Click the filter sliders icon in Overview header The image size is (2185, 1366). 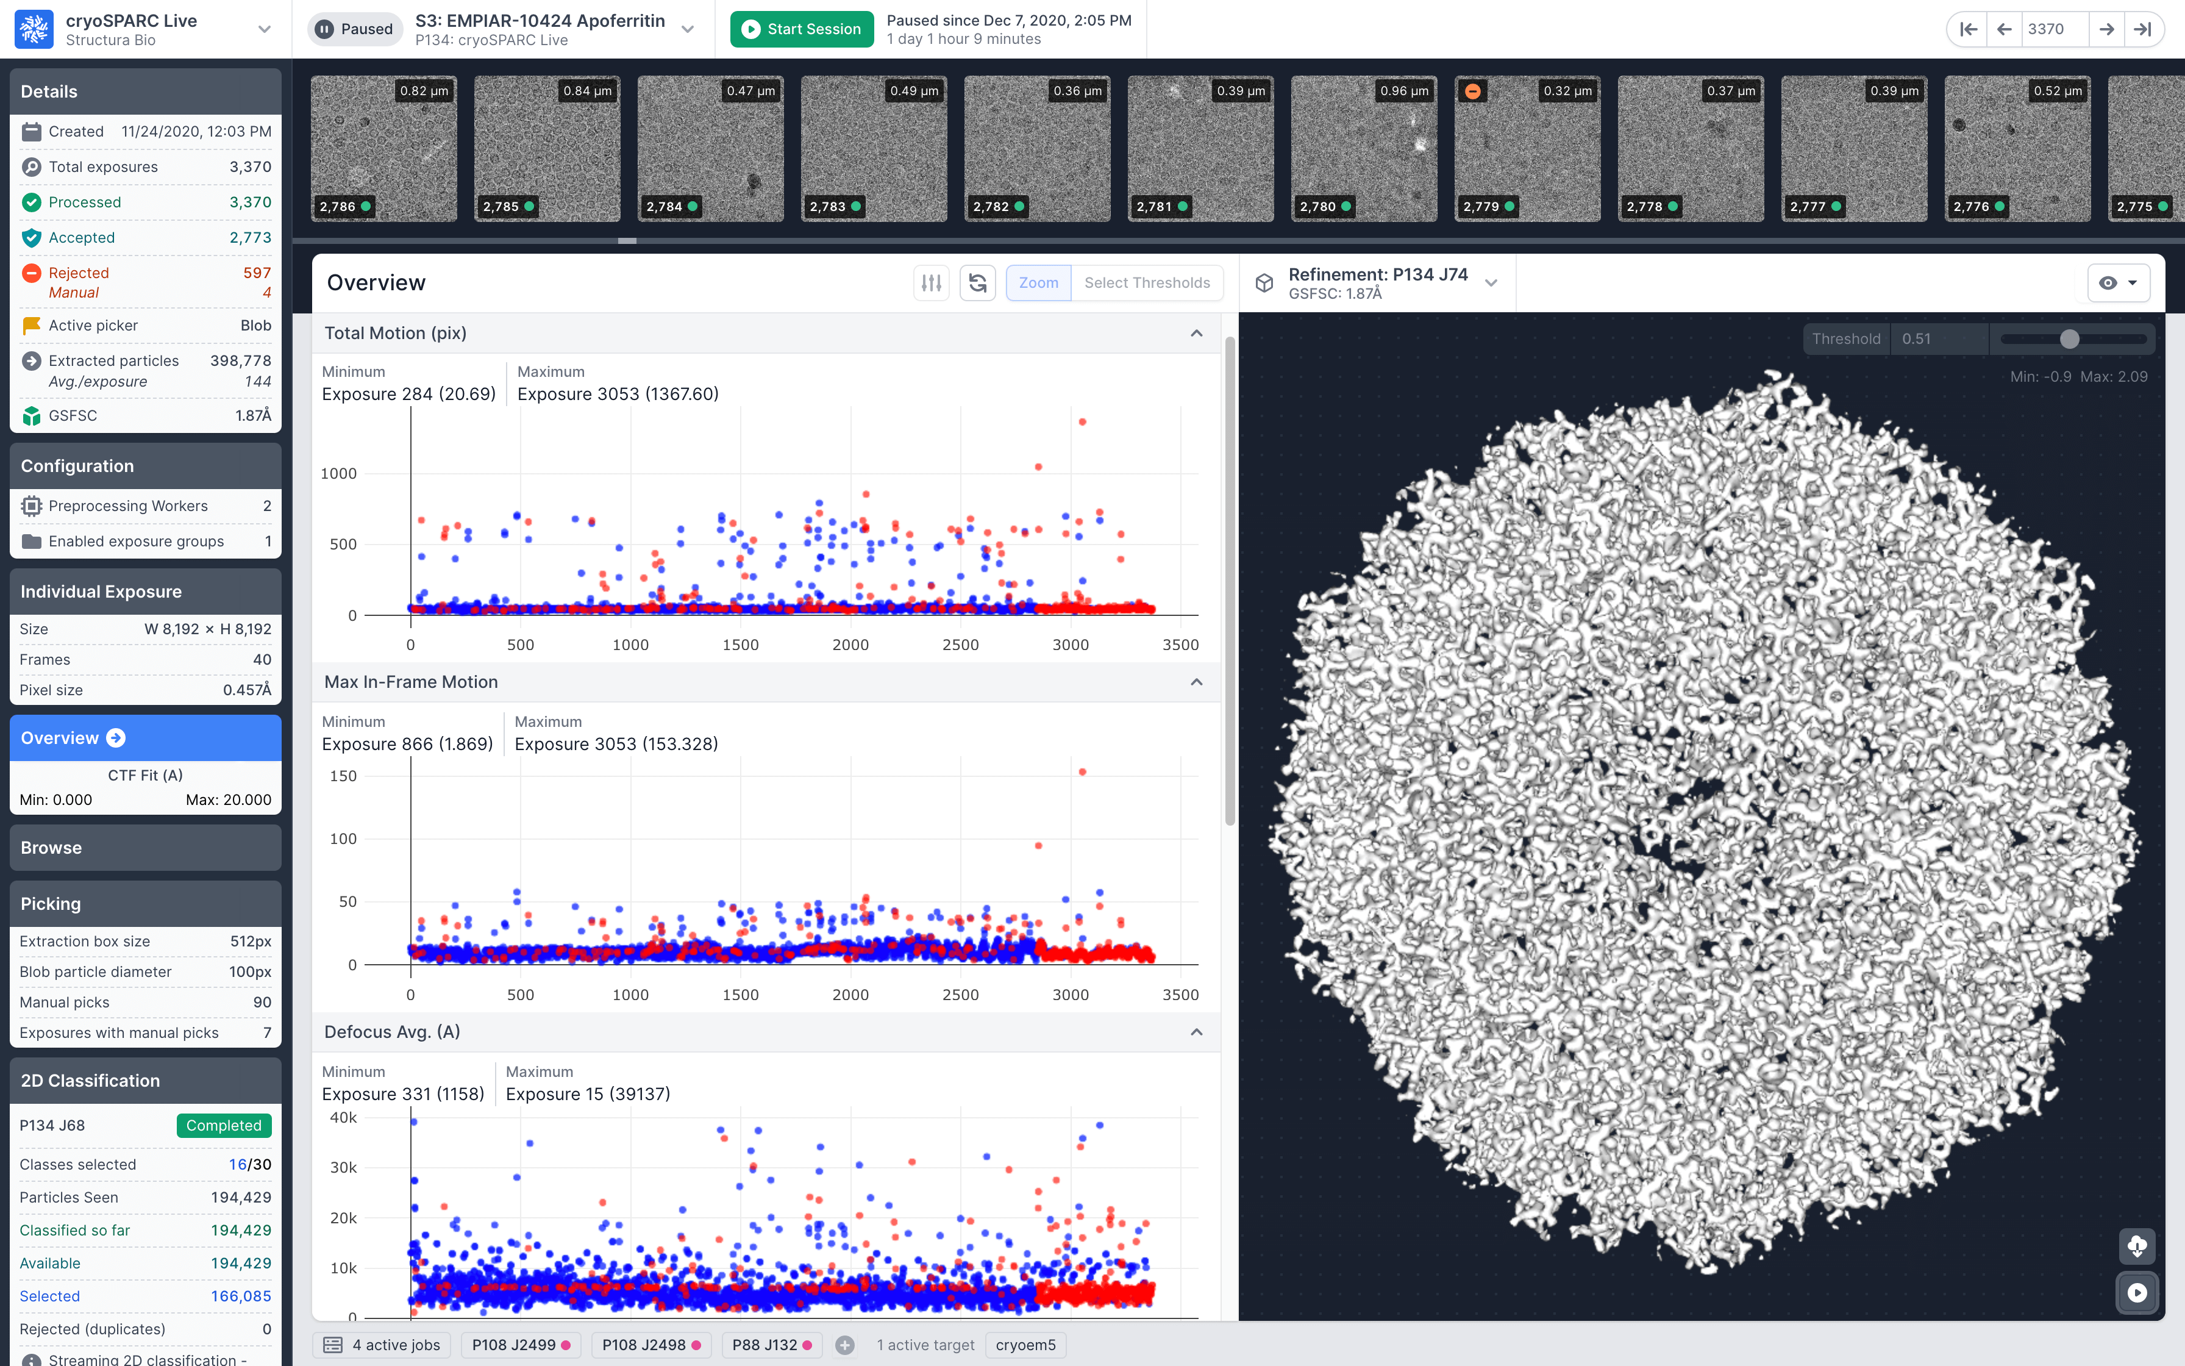tap(931, 283)
